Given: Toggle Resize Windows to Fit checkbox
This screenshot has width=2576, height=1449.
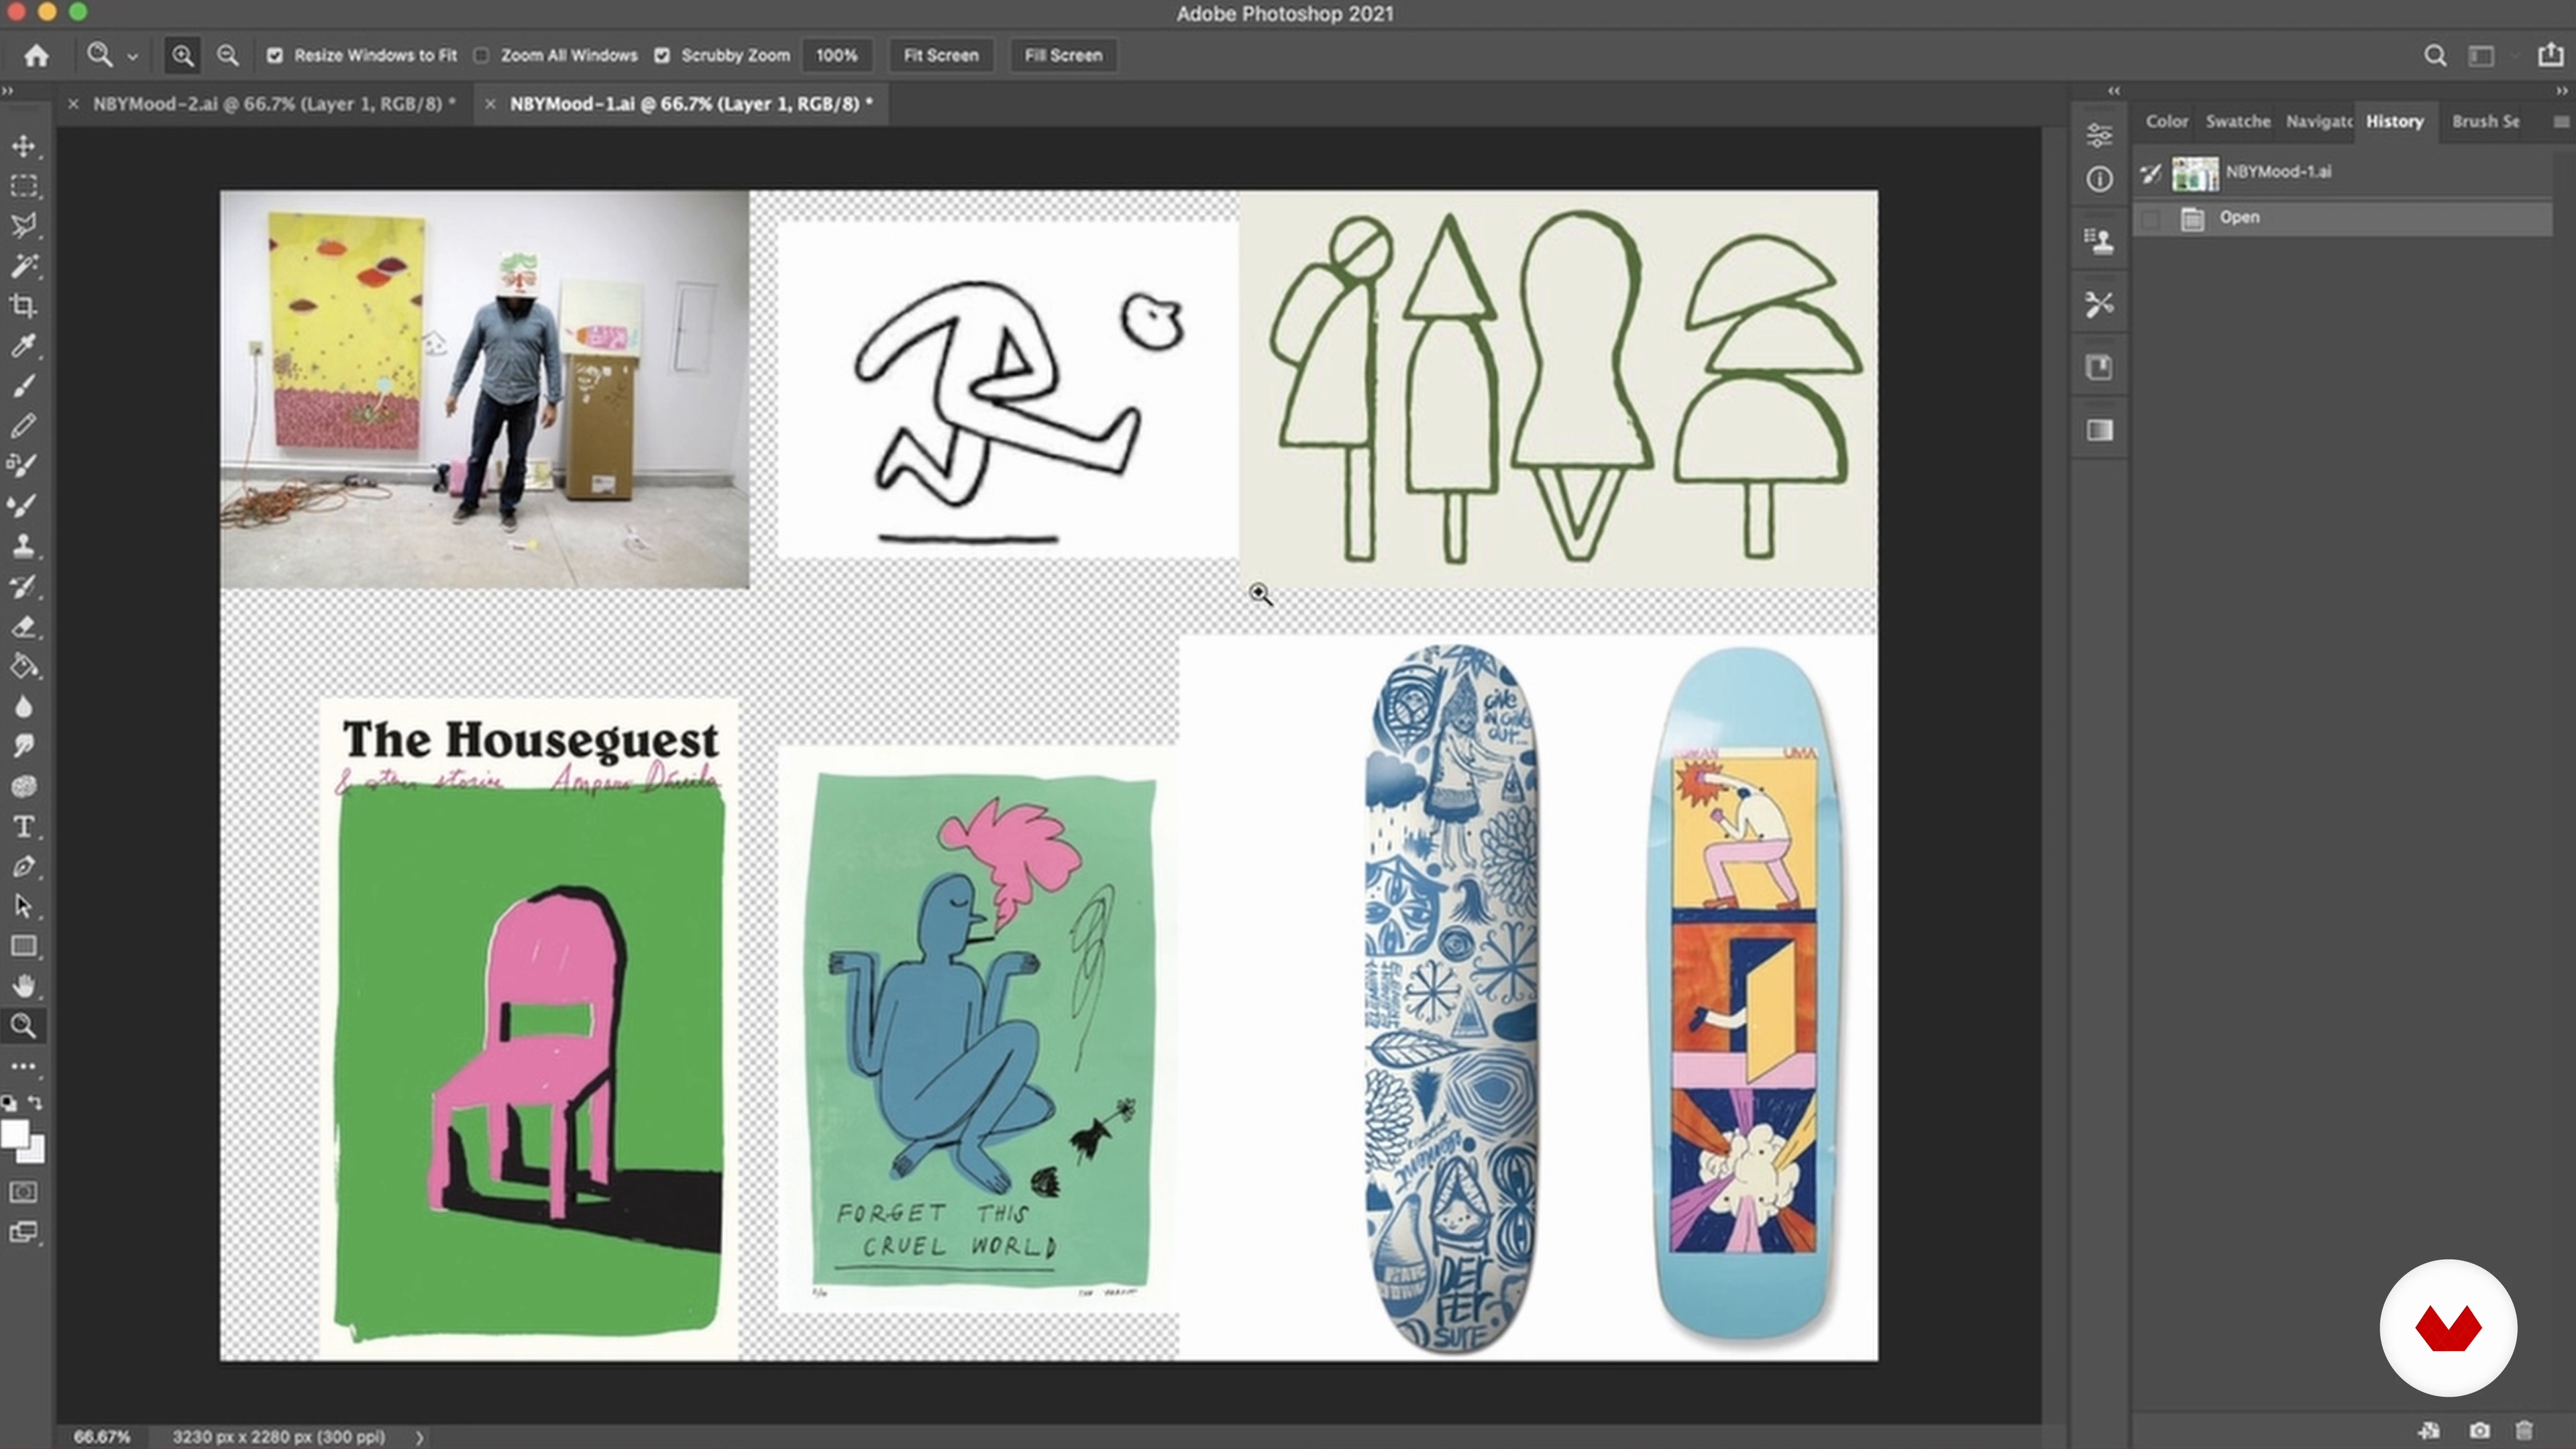Looking at the screenshot, I should click(x=274, y=56).
